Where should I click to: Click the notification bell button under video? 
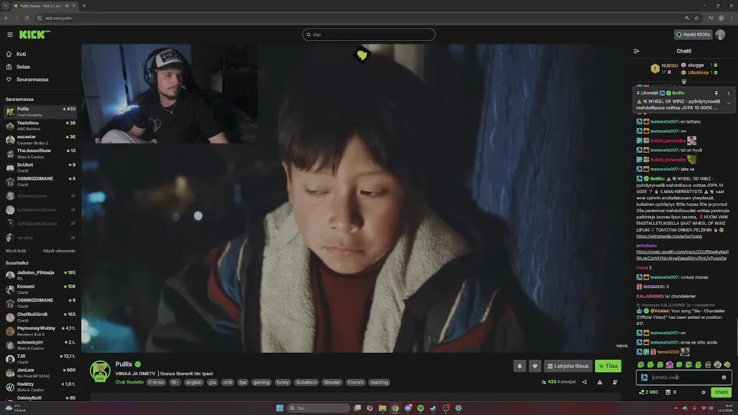pos(519,366)
